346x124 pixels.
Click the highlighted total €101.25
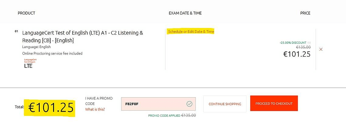[51, 108]
